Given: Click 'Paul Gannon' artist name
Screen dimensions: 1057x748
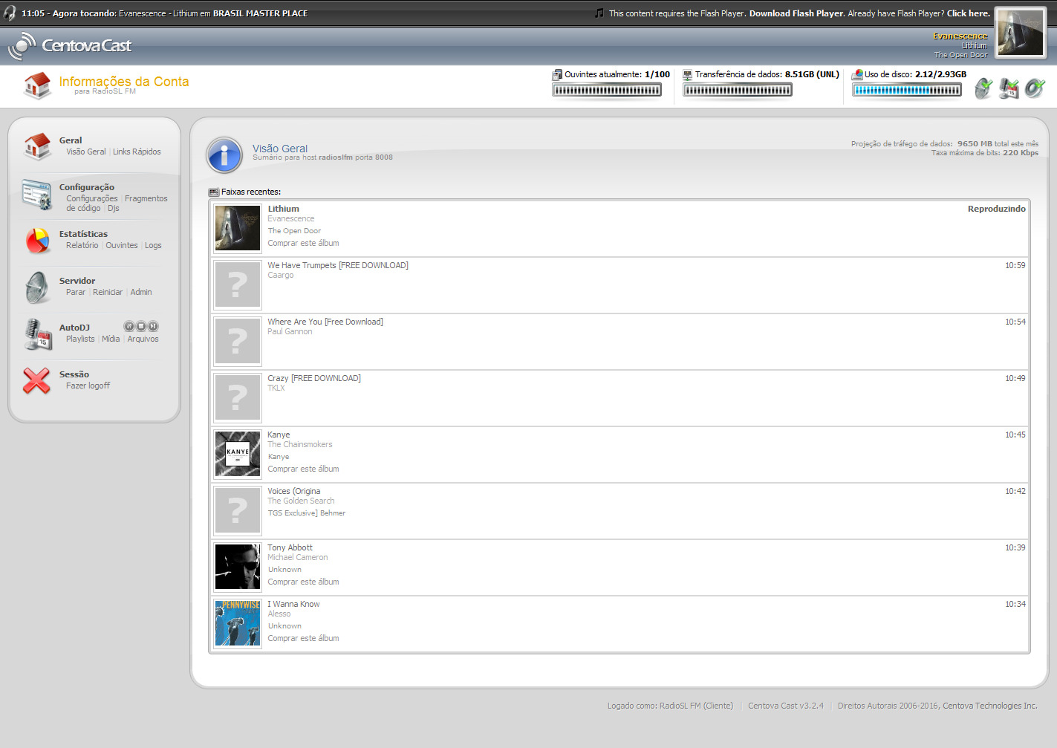Looking at the screenshot, I should click(290, 331).
